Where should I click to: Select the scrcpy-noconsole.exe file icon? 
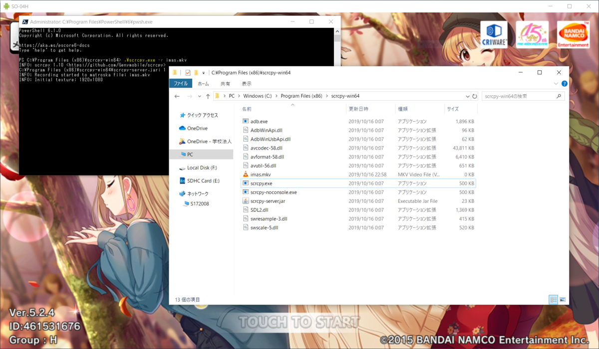tap(245, 192)
